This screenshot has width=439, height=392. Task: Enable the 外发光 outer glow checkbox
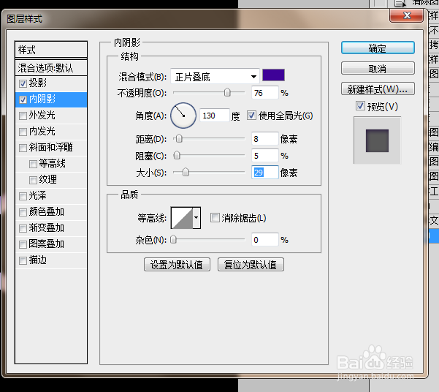(23, 116)
